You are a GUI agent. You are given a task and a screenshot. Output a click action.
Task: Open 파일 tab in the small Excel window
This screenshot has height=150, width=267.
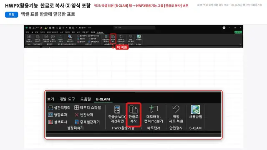pos(27,32)
